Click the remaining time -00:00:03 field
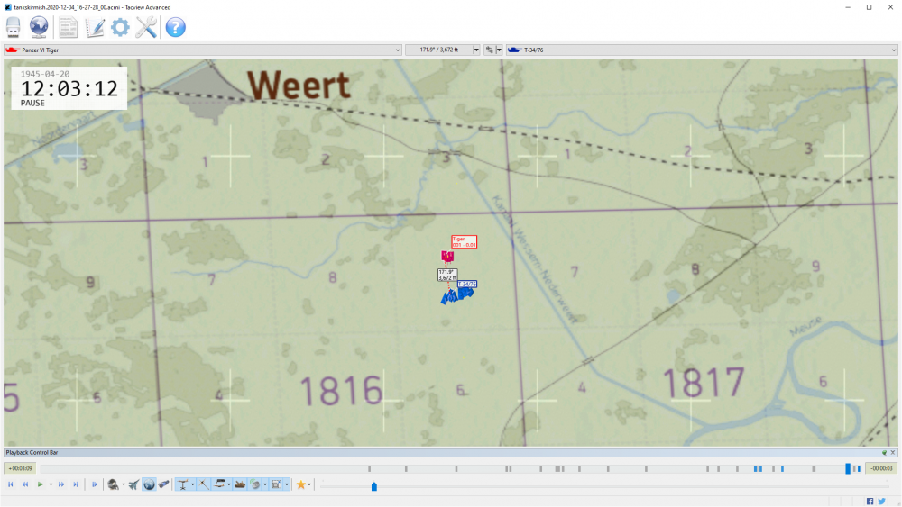The image size is (902, 507). 882,468
